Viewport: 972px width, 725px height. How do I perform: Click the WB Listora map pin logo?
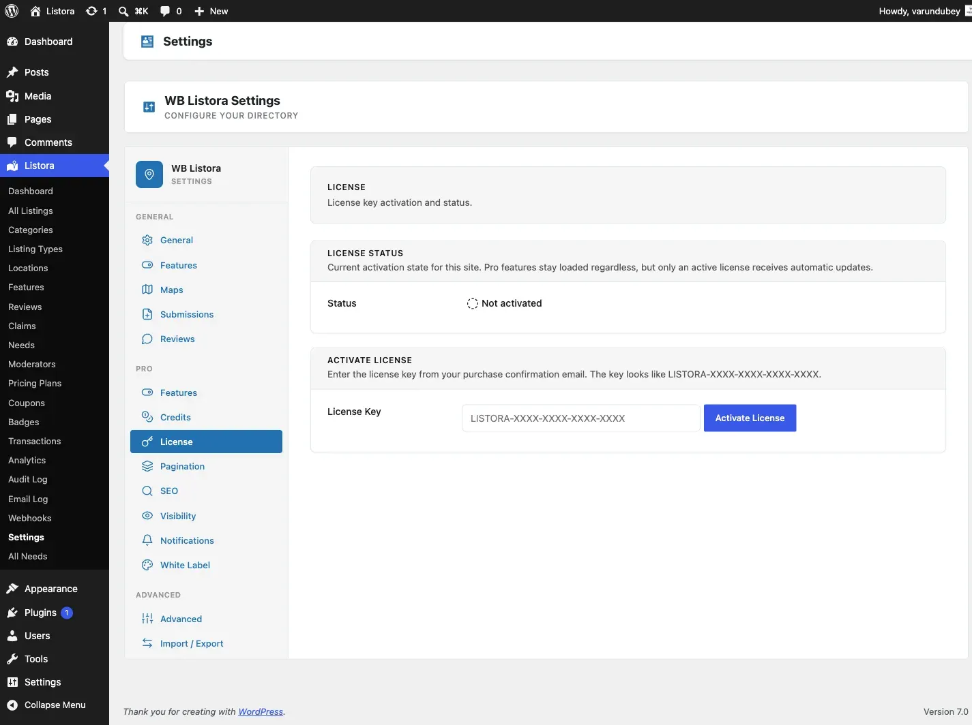tap(149, 174)
